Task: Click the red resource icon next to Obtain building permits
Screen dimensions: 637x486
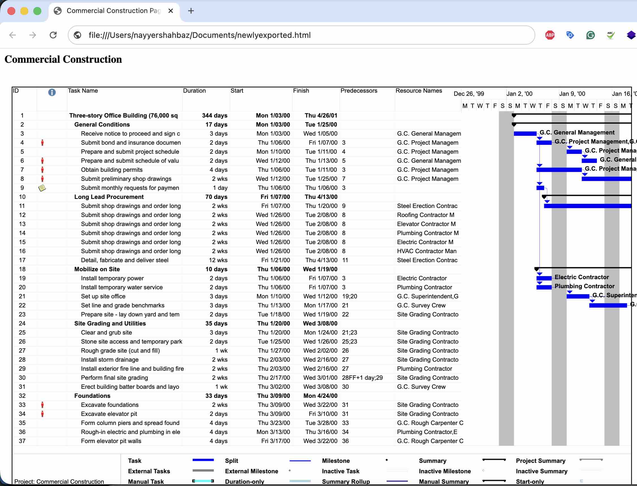Action: click(x=42, y=170)
